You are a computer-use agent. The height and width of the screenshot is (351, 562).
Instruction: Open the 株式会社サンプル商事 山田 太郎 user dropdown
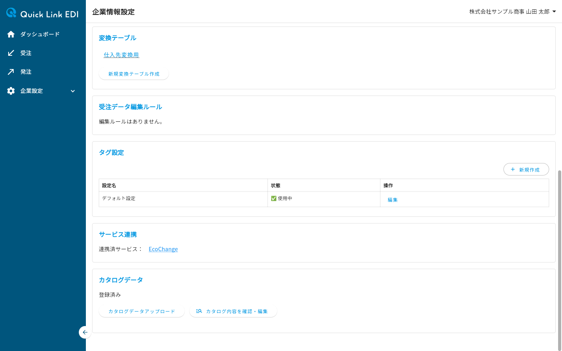(512, 12)
